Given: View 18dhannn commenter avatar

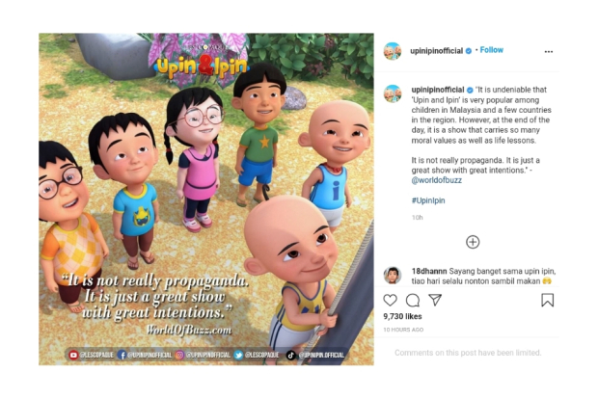Looking at the screenshot, I should 393,276.
